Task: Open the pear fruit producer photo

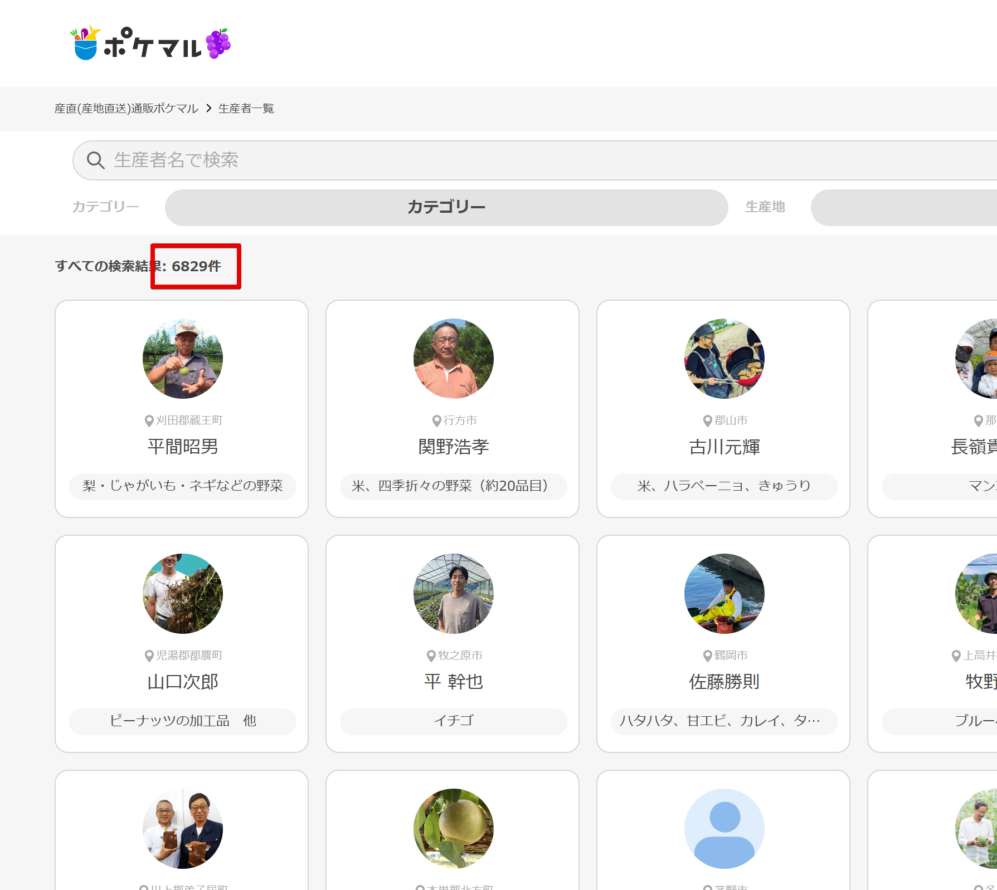Action: pyautogui.click(x=454, y=829)
